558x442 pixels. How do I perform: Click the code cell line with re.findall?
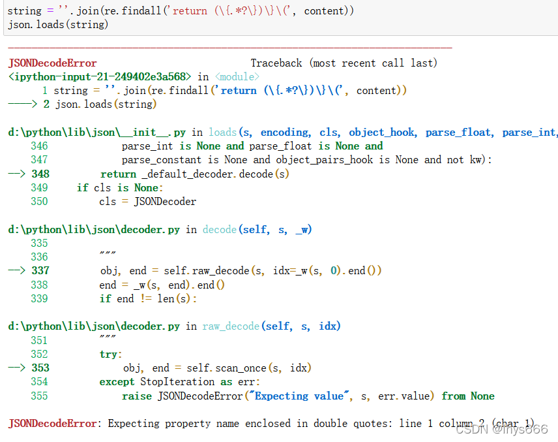click(181, 10)
